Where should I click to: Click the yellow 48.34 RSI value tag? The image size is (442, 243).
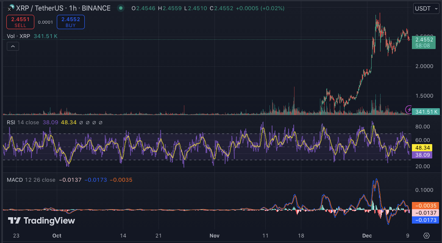pos(423,148)
